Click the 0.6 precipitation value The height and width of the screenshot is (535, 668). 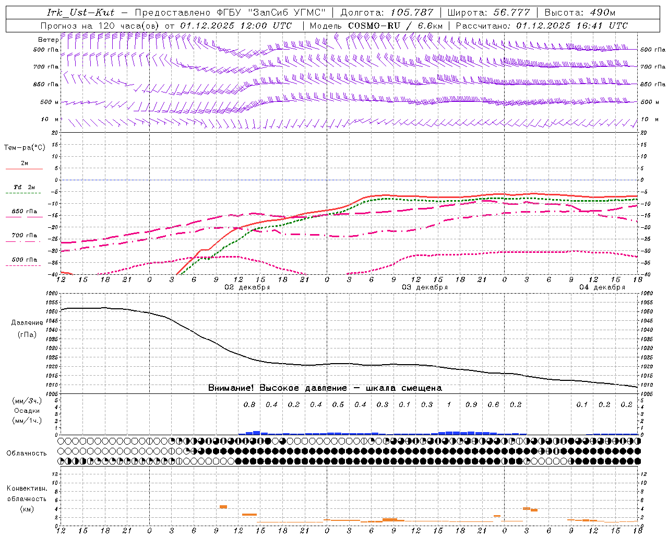pos(493,404)
